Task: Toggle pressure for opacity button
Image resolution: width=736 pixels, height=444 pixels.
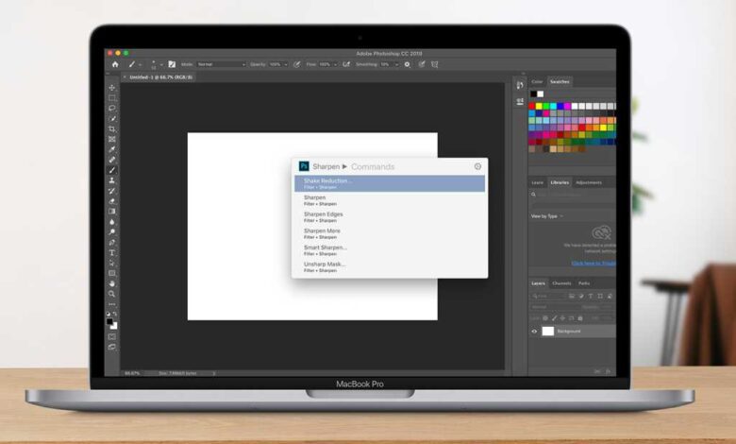Action: pyautogui.click(x=296, y=64)
